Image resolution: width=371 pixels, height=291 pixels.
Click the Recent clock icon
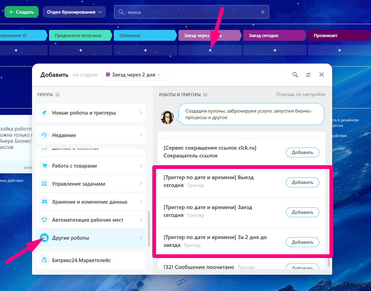pyautogui.click(x=44, y=135)
